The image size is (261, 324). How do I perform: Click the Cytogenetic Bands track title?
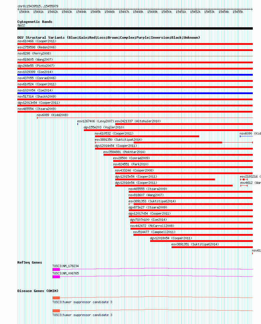pyautogui.click(x=35, y=22)
